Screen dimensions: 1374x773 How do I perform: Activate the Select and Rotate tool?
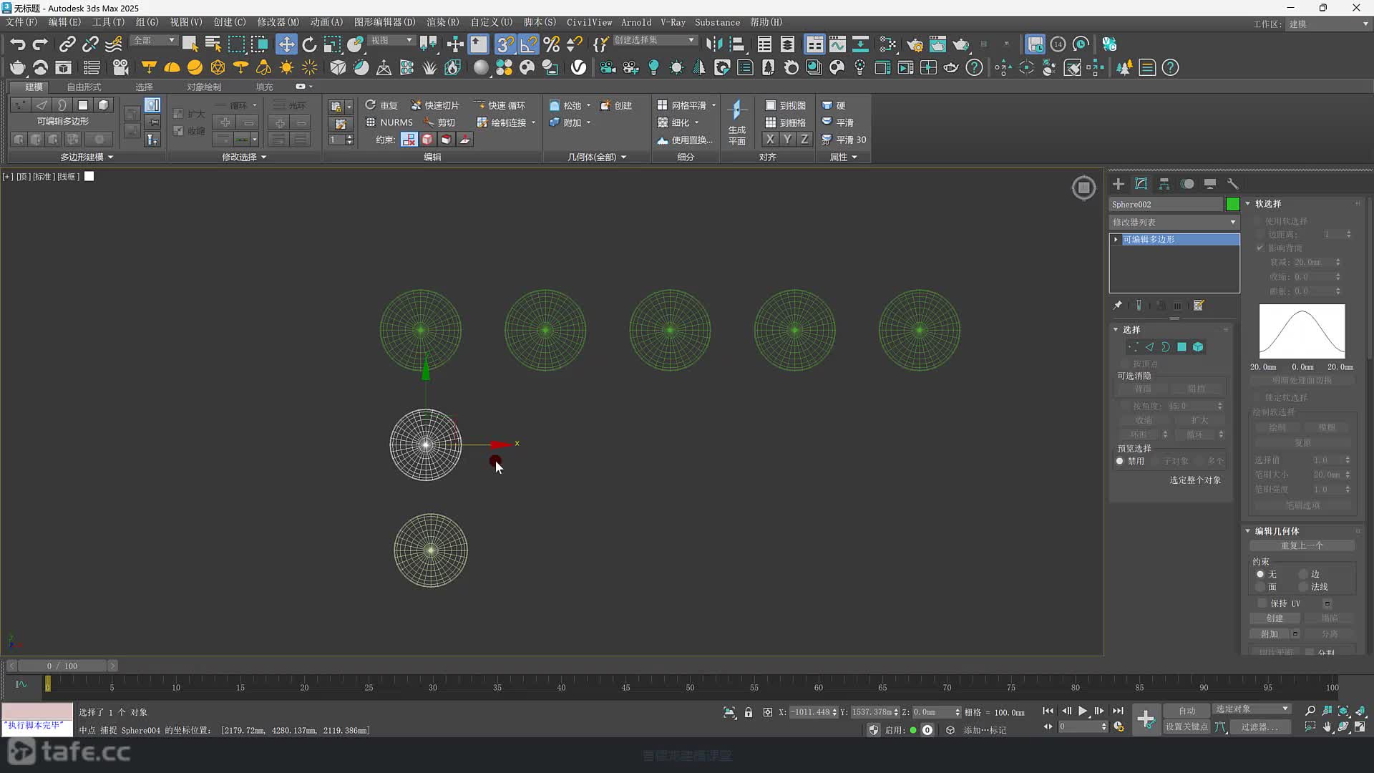309,44
